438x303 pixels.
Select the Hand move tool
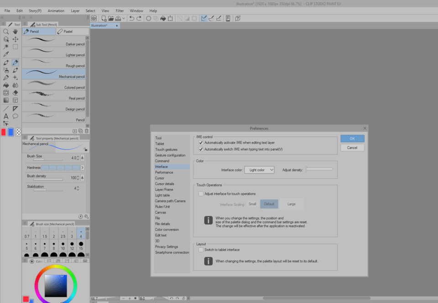pyautogui.click(x=15, y=31)
